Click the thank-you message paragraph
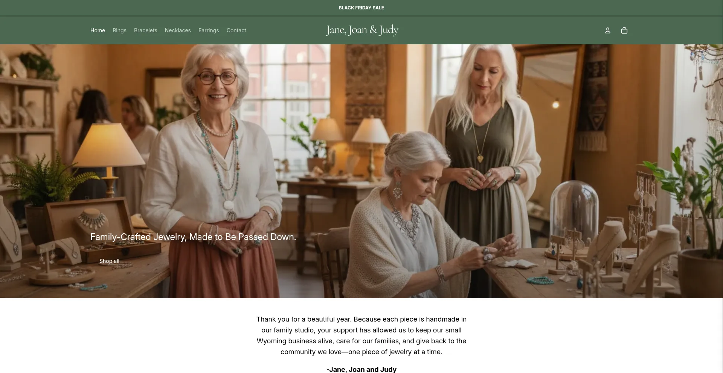Screen dimensions: 723x373 pyautogui.click(x=361, y=335)
